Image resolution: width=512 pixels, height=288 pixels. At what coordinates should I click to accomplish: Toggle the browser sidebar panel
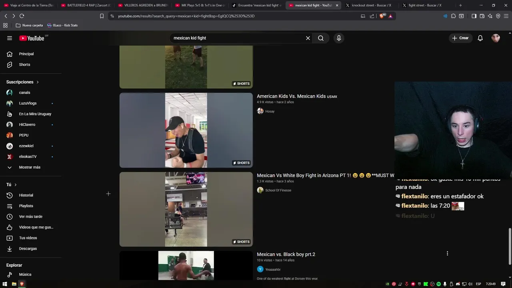click(474, 16)
